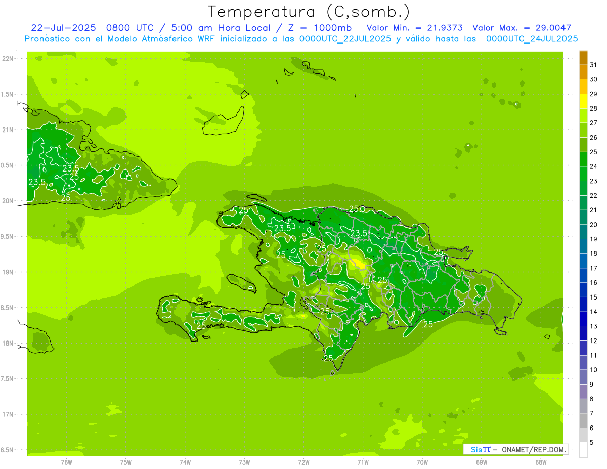Click the '73W' longitude label

click(x=244, y=462)
